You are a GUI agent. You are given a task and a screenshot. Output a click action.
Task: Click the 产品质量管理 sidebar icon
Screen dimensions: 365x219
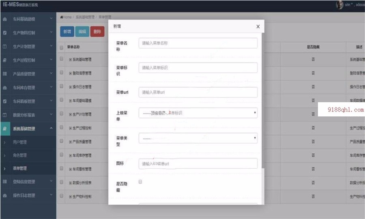4,74
